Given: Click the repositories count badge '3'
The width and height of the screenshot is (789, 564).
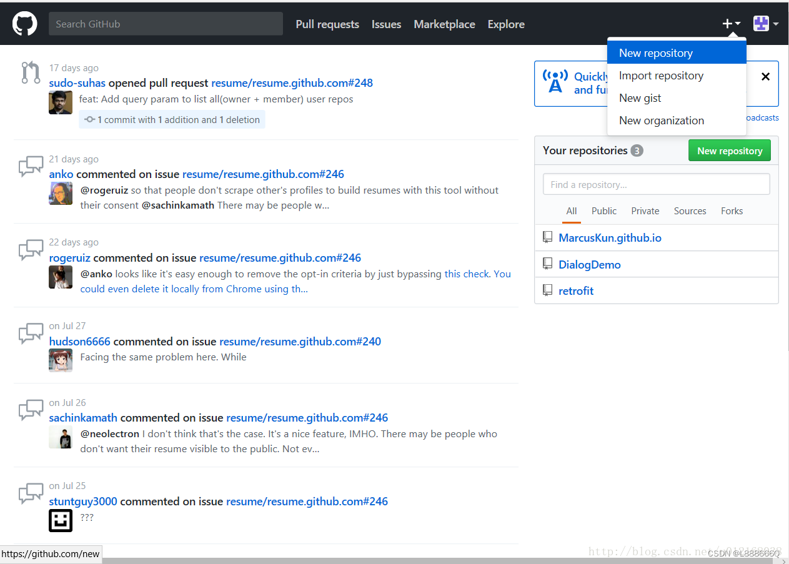Looking at the screenshot, I should pyautogui.click(x=637, y=151).
